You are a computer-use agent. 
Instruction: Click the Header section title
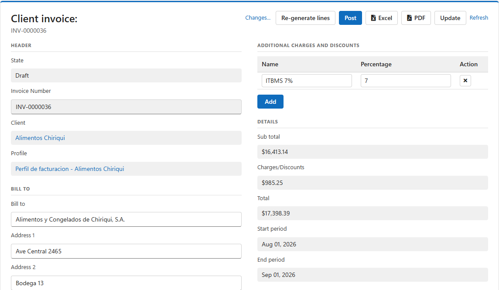coord(21,45)
